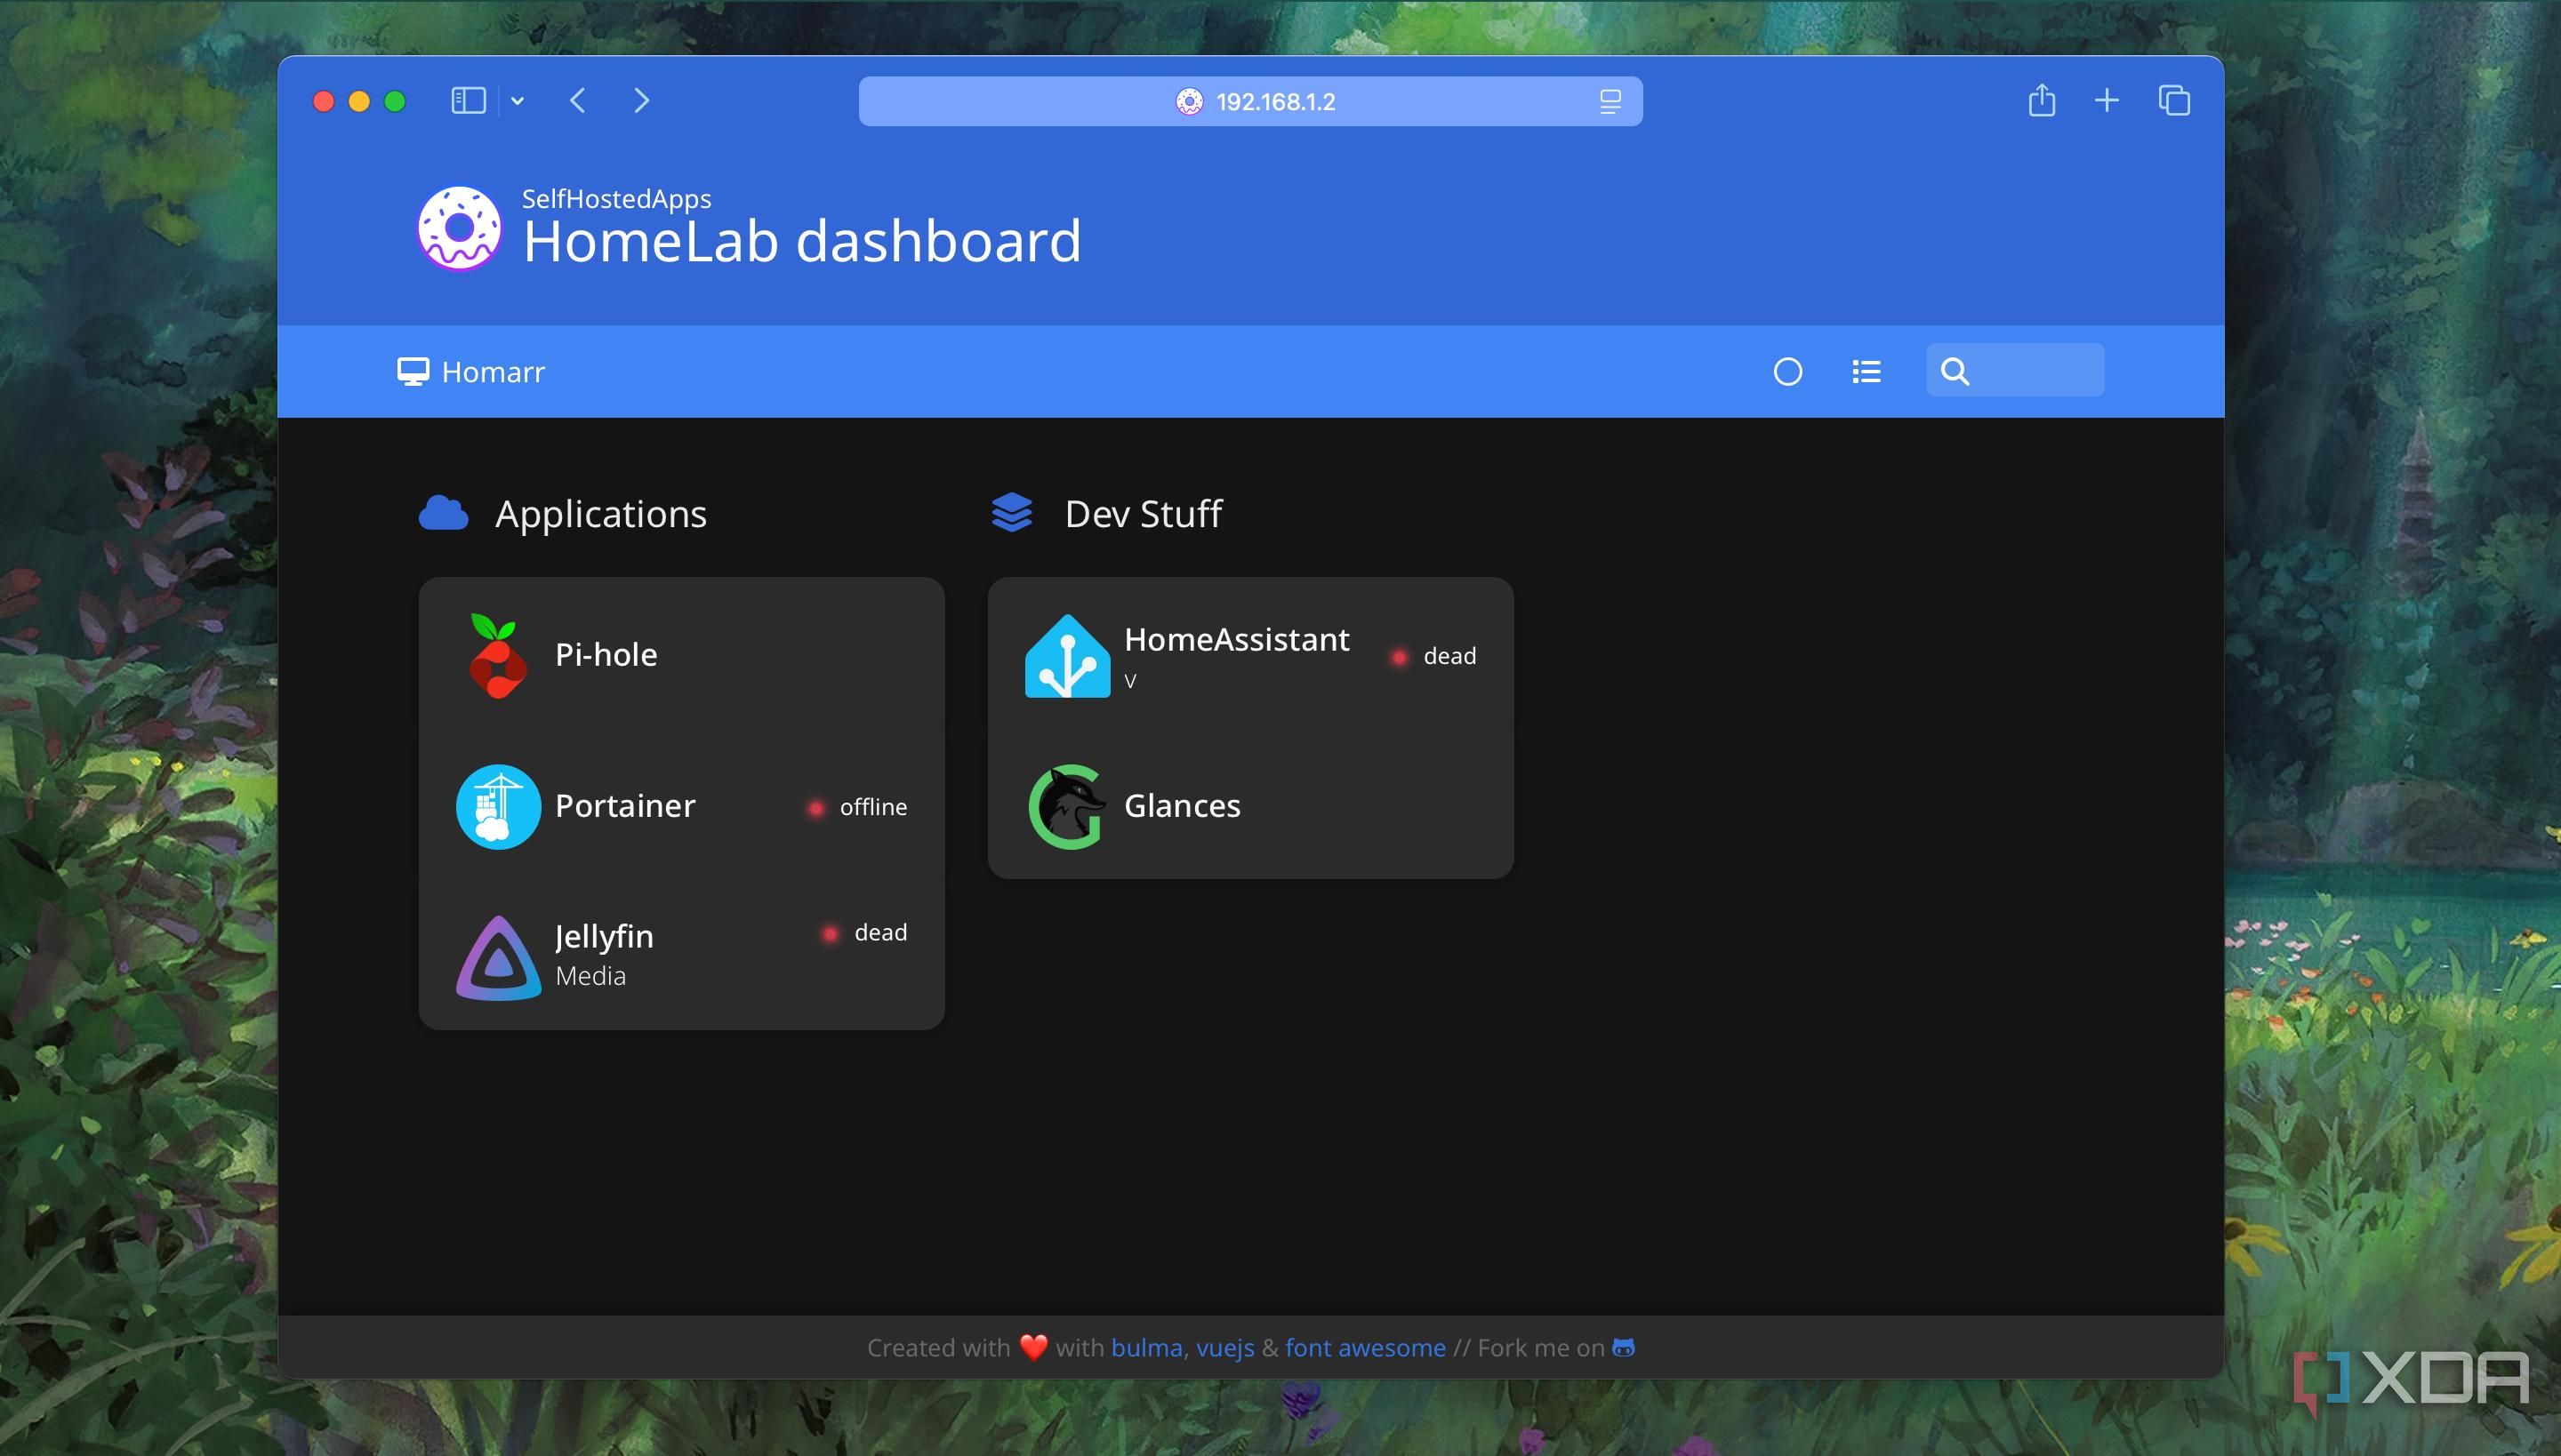Open a new tab with plus icon

[x=2107, y=100]
